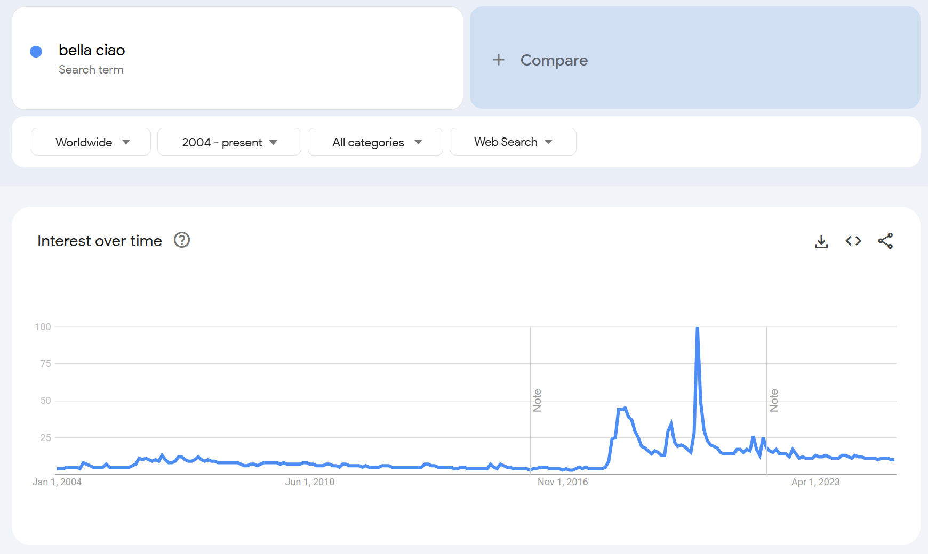Image resolution: width=928 pixels, height=554 pixels.
Task: Click the Interest over time heading
Action: (100, 241)
